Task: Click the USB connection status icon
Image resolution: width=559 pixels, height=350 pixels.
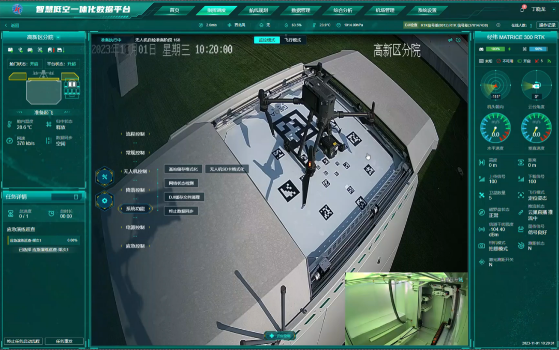Action: 20,50
